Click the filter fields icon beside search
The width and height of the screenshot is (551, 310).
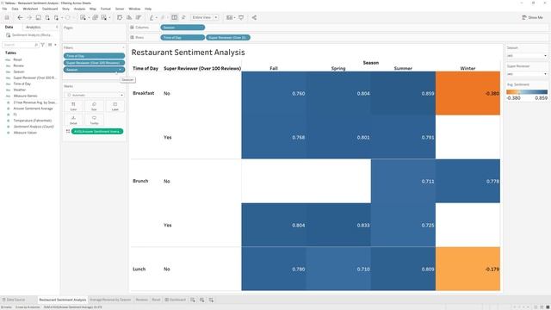click(x=42, y=45)
